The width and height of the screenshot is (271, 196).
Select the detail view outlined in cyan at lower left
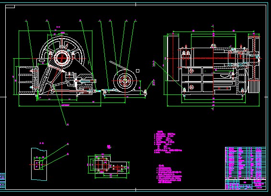tap(39, 164)
